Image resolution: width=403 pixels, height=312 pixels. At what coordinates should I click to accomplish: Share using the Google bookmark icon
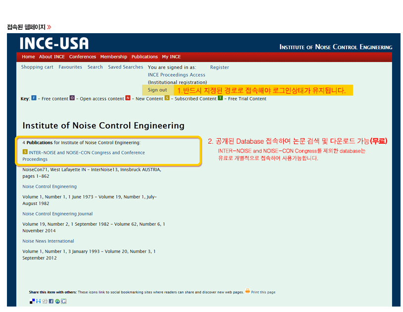click(x=63, y=301)
